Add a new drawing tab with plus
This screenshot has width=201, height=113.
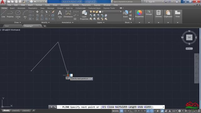click(45, 26)
